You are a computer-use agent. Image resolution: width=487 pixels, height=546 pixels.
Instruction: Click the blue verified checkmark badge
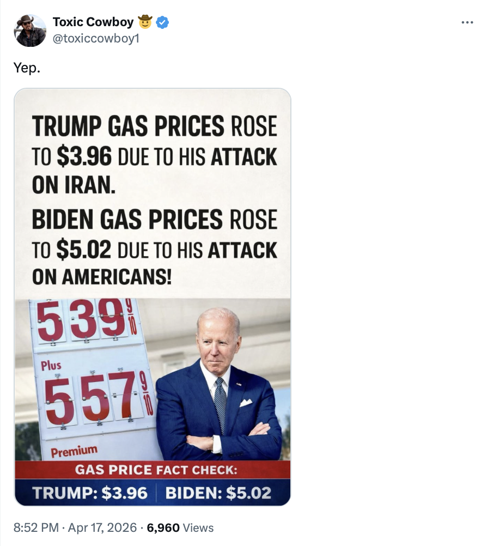(161, 22)
